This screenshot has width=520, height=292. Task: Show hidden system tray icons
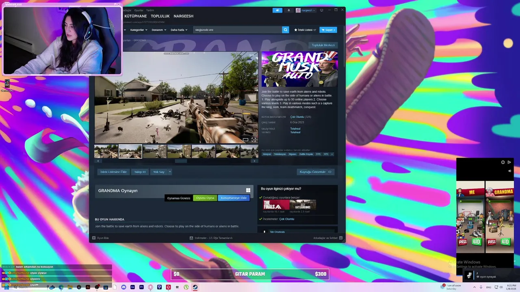click(x=474, y=287)
